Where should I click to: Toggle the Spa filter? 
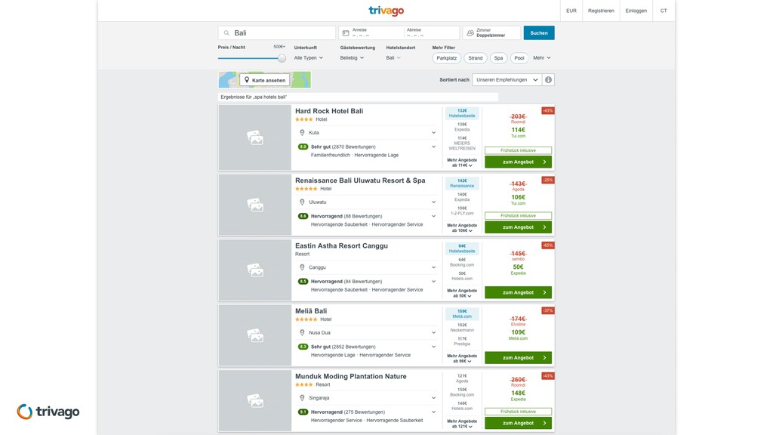(x=498, y=58)
